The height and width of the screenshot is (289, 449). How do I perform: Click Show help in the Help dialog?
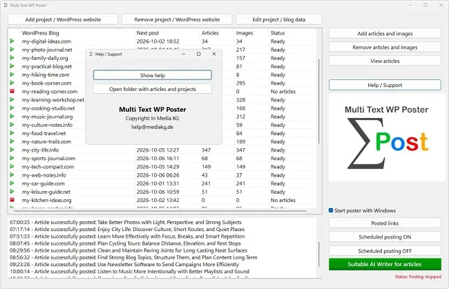tap(153, 75)
